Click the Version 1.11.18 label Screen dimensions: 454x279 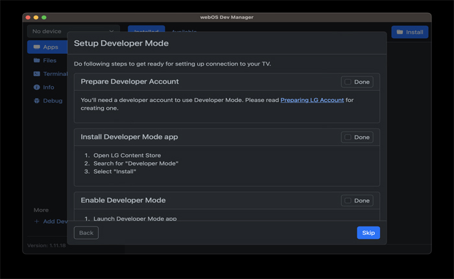click(x=47, y=246)
